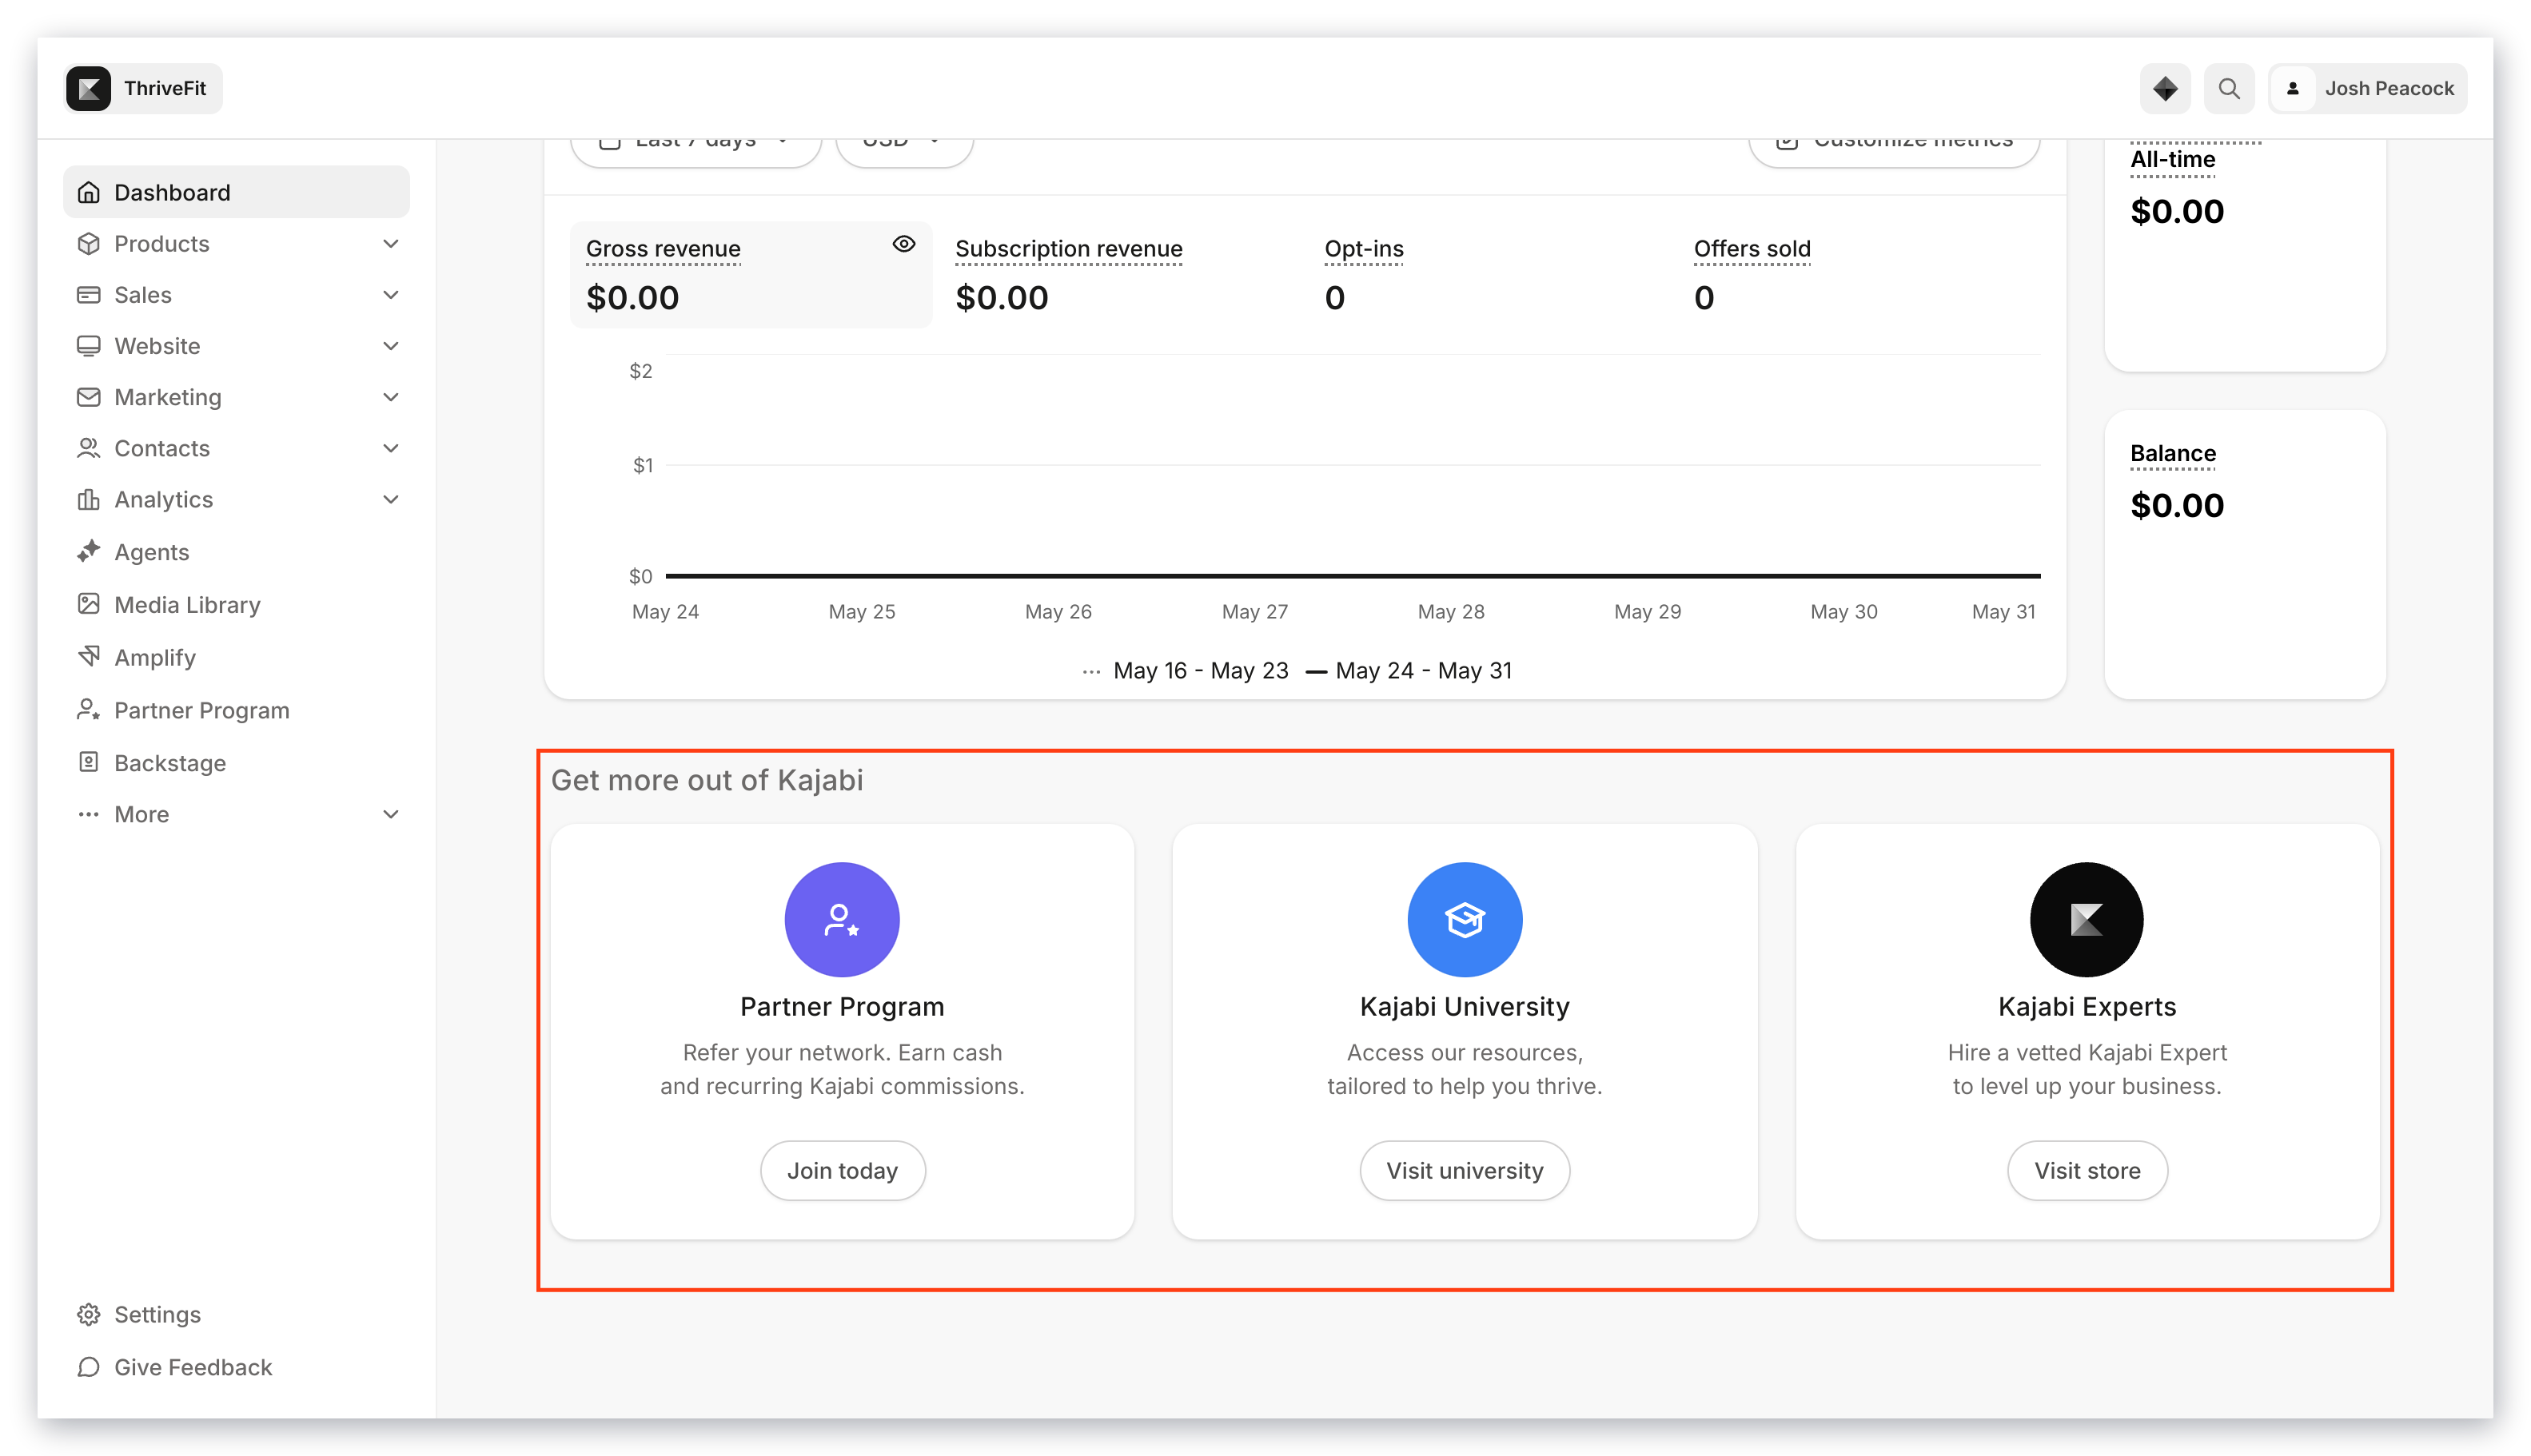Click the $2 y-axis label

[640, 371]
